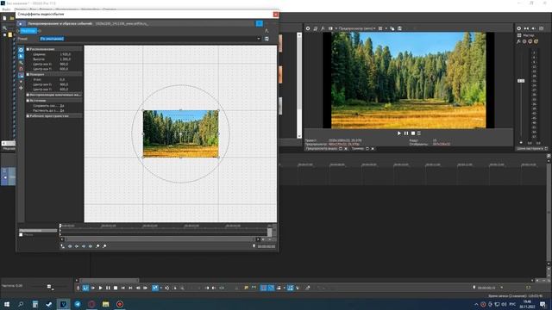Viewport: 552px width, 310px height.
Task: Click the Master bus volume fader
Action: (x=521, y=81)
